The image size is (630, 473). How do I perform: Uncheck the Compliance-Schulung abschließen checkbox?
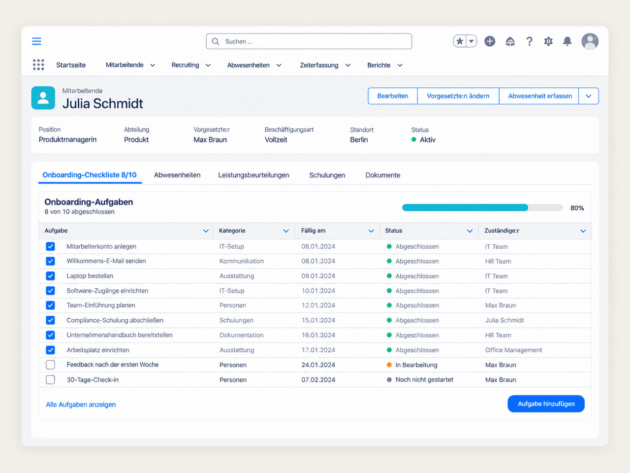pos(50,320)
